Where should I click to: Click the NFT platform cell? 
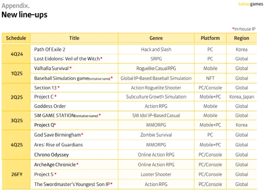pos(210,78)
